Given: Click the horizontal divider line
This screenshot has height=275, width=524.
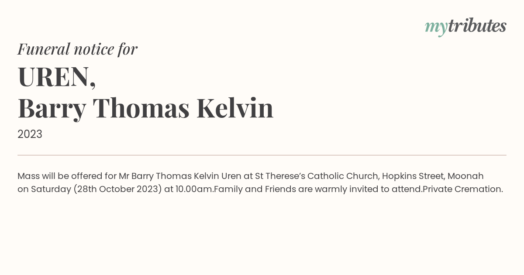Looking at the screenshot, I should coord(262,155).
